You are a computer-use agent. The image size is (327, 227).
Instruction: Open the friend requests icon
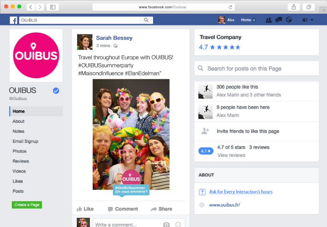pyautogui.click(x=268, y=20)
